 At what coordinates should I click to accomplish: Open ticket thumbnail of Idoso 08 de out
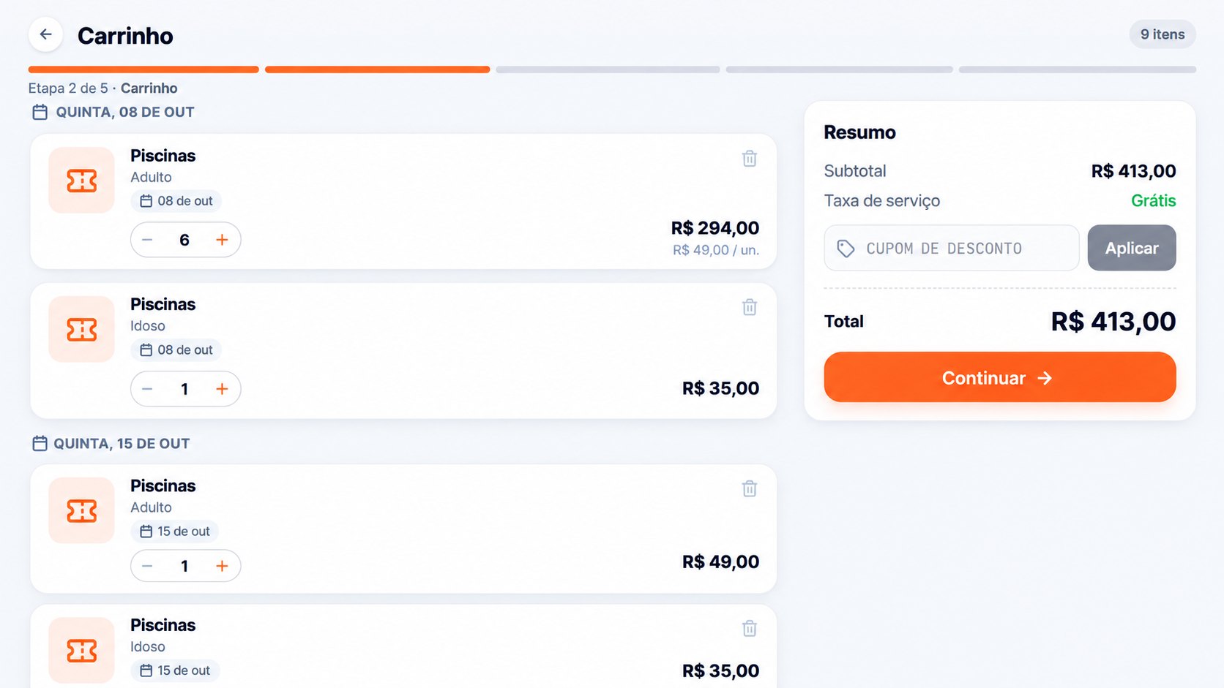pyautogui.click(x=81, y=329)
